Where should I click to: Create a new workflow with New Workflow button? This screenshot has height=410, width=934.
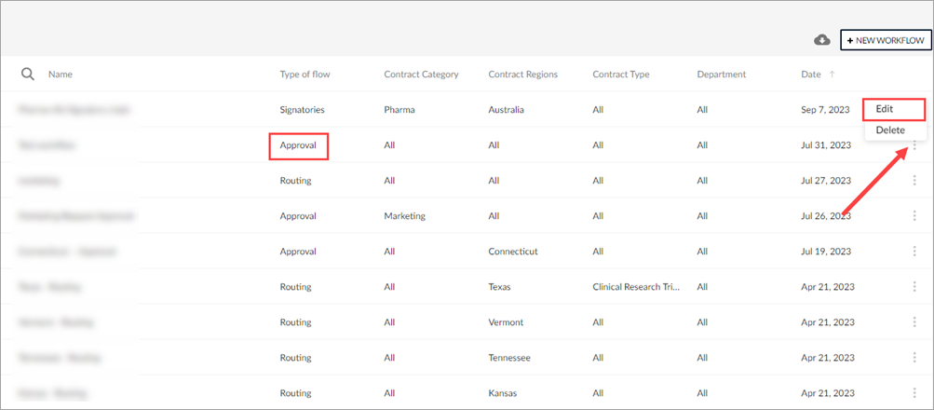click(886, 40)
